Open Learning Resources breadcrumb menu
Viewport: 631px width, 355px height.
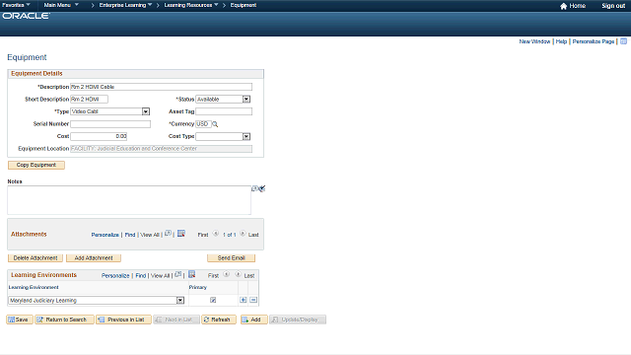click(x=191, y=5)
